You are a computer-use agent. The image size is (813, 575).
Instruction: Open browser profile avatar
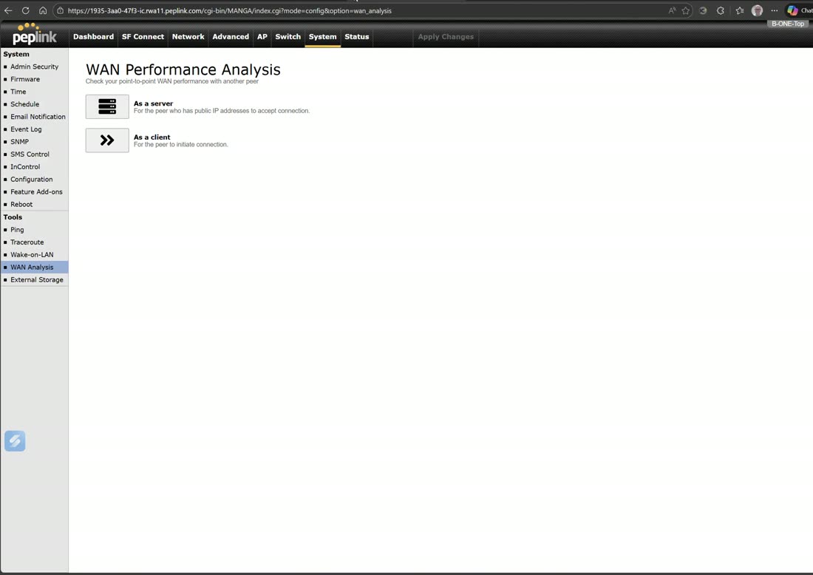tap(757, 10)
